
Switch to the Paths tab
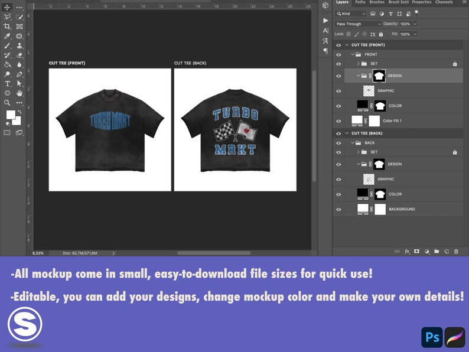[x=360, y=2]
